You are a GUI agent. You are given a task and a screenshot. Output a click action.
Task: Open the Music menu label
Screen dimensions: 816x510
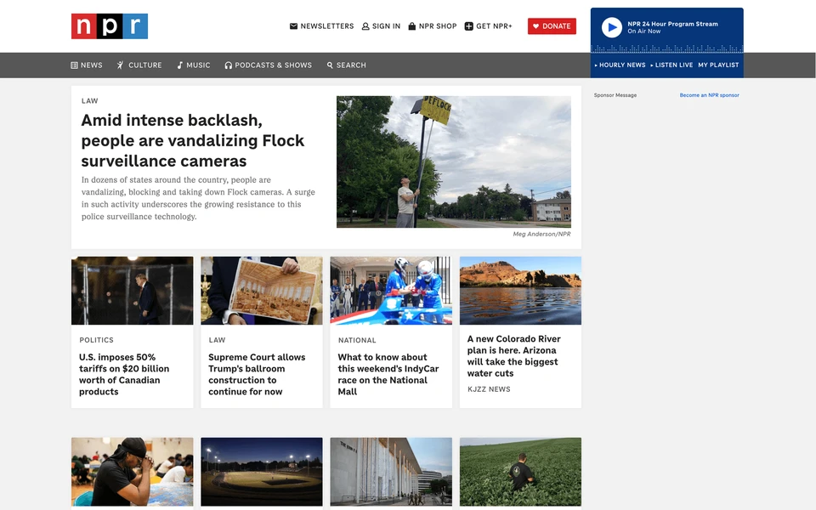point(198,65)
